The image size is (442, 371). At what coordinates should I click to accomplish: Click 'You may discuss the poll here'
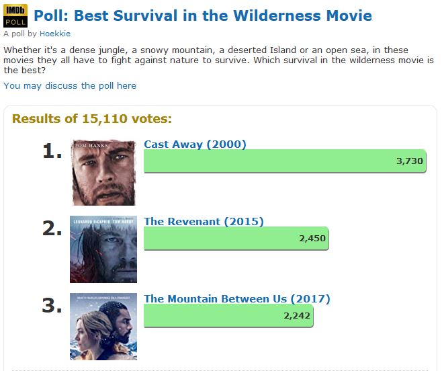tap(70, 85)
